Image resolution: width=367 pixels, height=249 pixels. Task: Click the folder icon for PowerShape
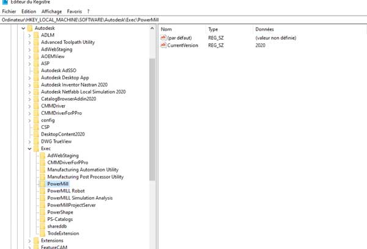coord(42,212)
